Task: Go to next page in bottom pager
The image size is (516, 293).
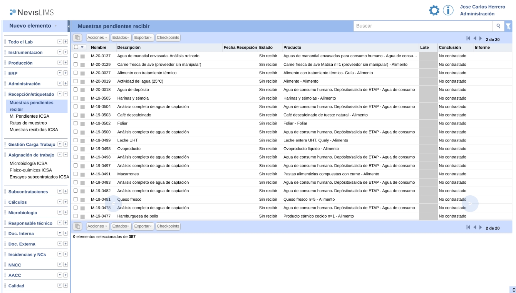Action: (x=481, y=228)
